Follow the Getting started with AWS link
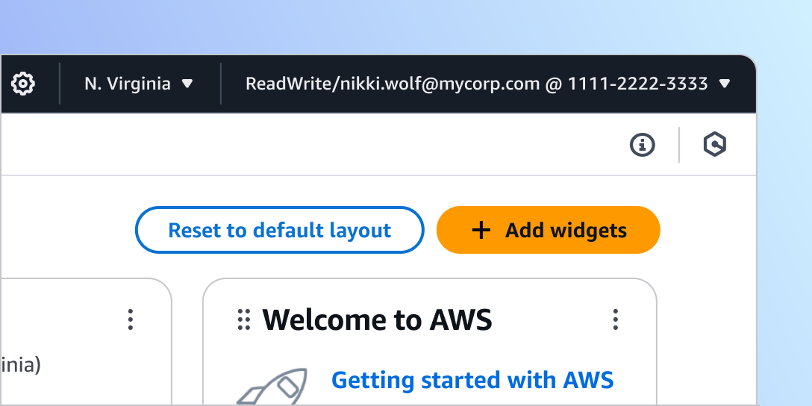 pos(472,380)
